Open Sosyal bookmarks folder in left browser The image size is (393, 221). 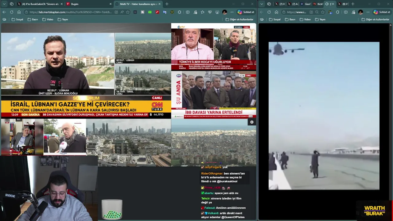pyautogui.click(x=17, y=19)
